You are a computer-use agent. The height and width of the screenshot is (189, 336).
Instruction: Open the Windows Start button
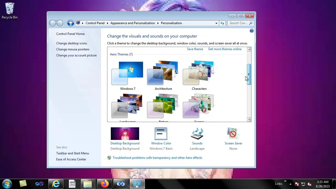[x=7, y=184]
